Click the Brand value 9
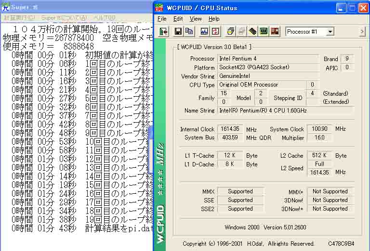The image size is (370, 251). click(x=347, y=59)
